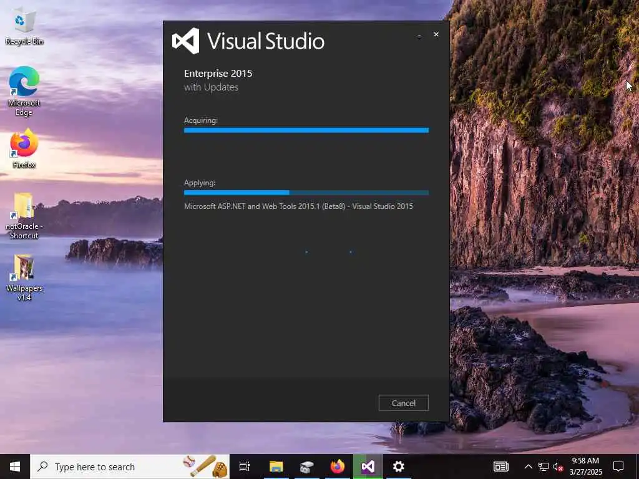639x479 pixels.
Task: Open the installer package icon in taskbar
Action: coord(306,467)
